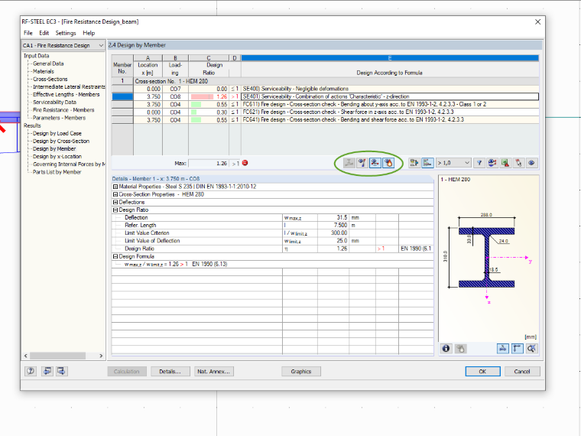Open the CA1 - Fire Resistance Design dropdown
This screenshot has width=581, height=436.
coord(63,45)
